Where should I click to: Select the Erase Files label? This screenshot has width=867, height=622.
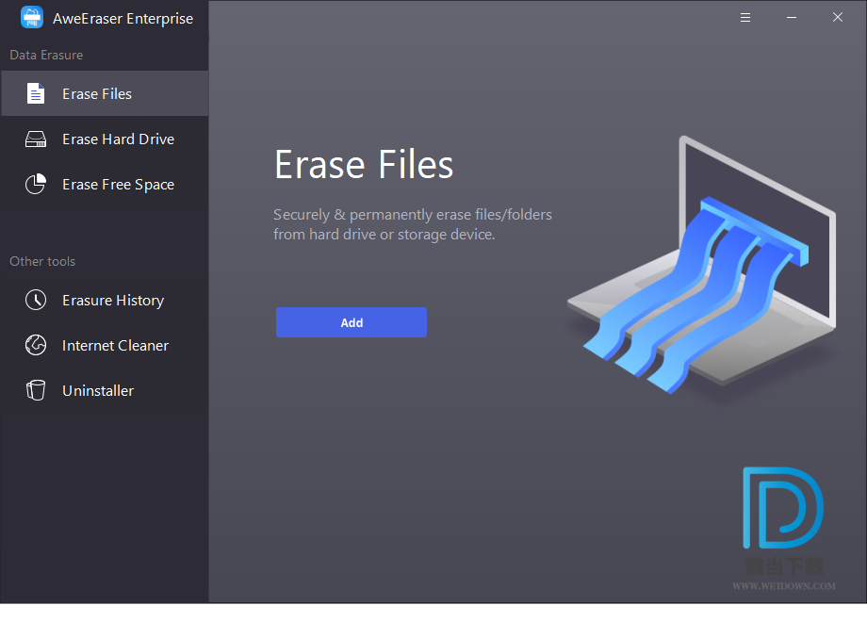(97, 94)
